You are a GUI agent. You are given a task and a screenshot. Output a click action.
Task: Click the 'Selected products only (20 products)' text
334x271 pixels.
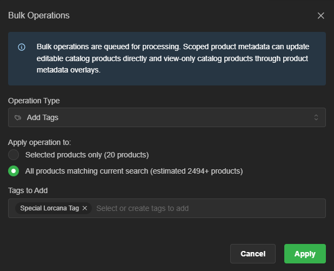pos(87,155)
